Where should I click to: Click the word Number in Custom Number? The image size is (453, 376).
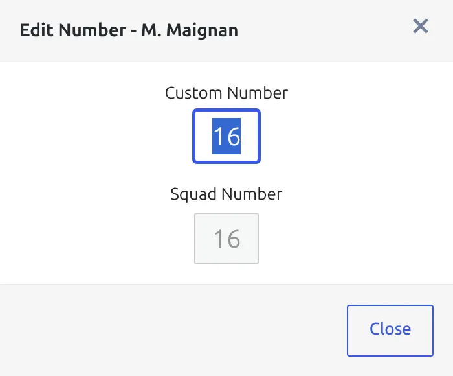coord(258,93)
